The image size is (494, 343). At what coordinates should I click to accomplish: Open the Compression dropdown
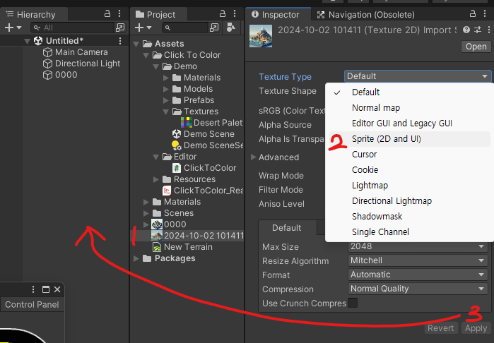pyautogui.click(x=418, y=289)
